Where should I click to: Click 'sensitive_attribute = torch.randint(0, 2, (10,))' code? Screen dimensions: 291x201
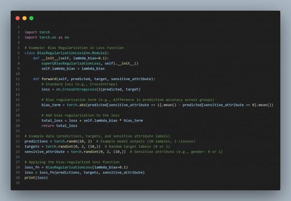(x=75, y=152)
